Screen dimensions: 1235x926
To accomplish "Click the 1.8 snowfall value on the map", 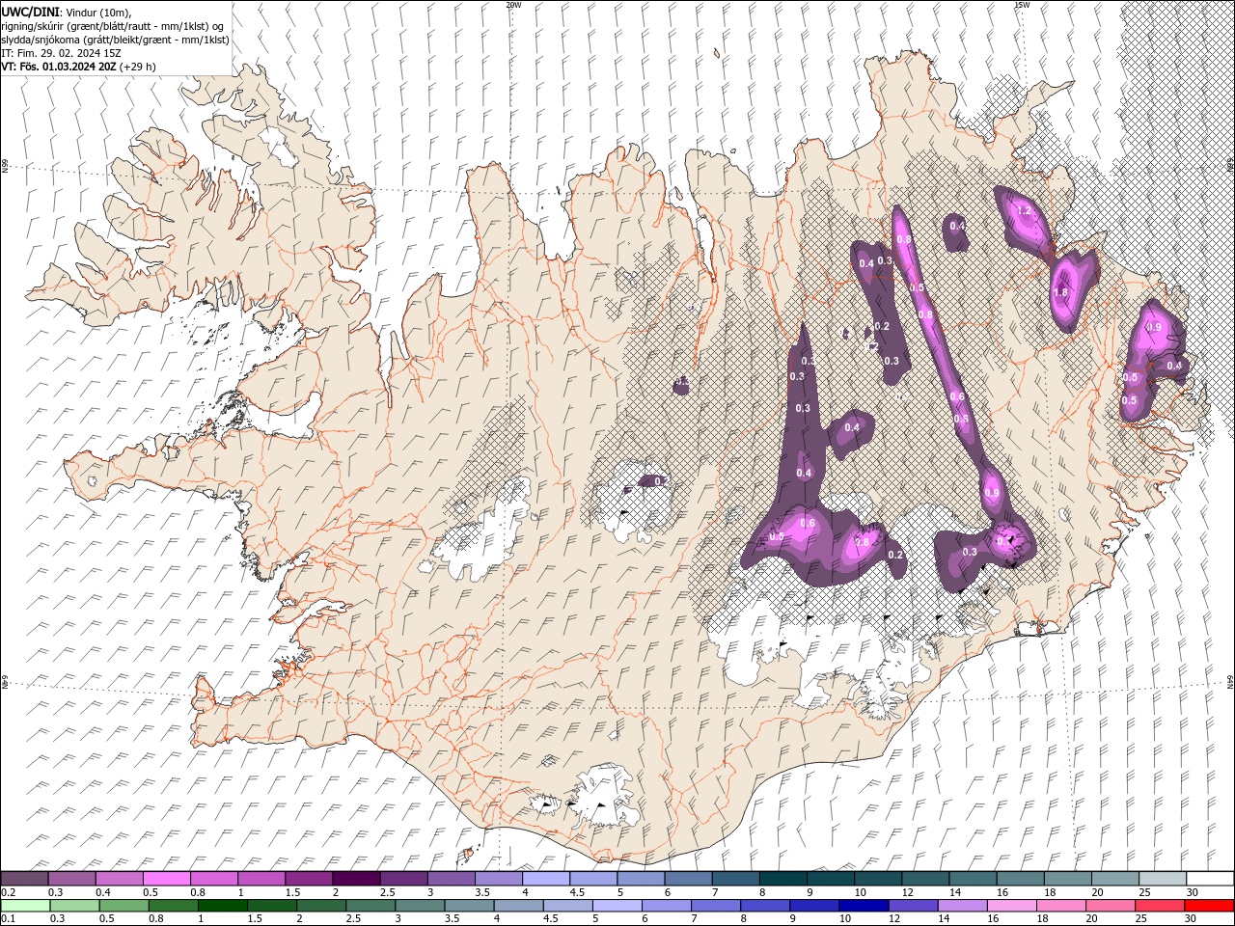I will pyautogui.click(x=1061, y=292).
